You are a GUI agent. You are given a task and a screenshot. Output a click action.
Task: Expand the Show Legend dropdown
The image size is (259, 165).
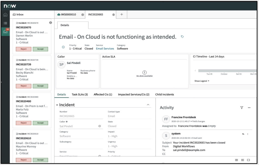[202, 81]
